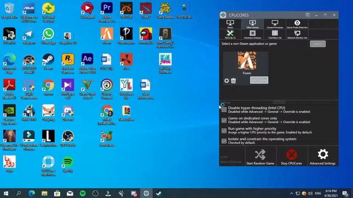Click Start Random Game button
Viewport: 353px width, 198px height.
pyautogui.click(x=260, y=156)
